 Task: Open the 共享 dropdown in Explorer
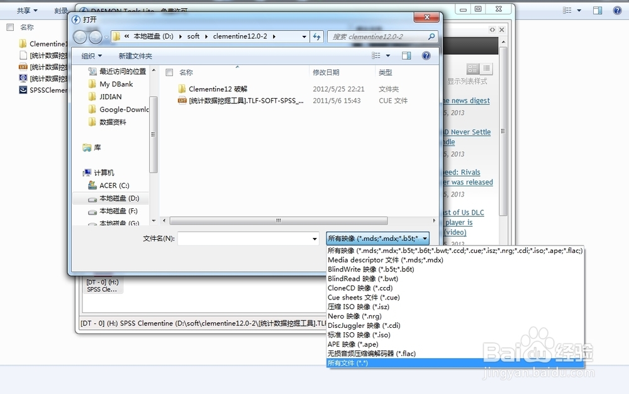pos(27,11)
